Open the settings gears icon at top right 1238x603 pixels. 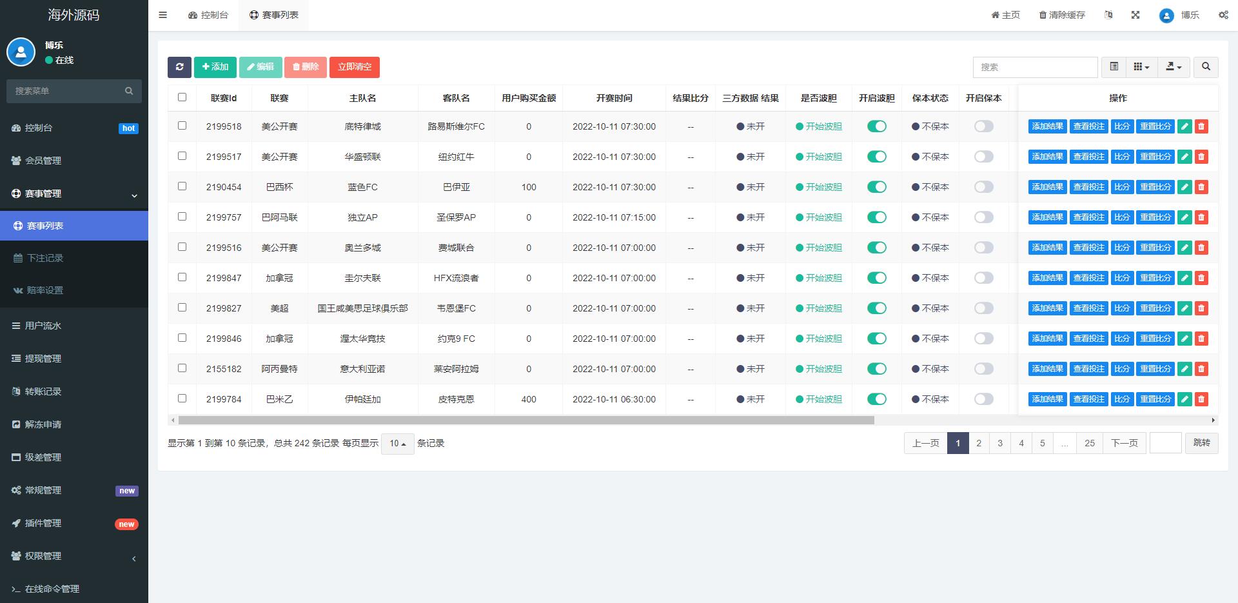click(1223, 15)
